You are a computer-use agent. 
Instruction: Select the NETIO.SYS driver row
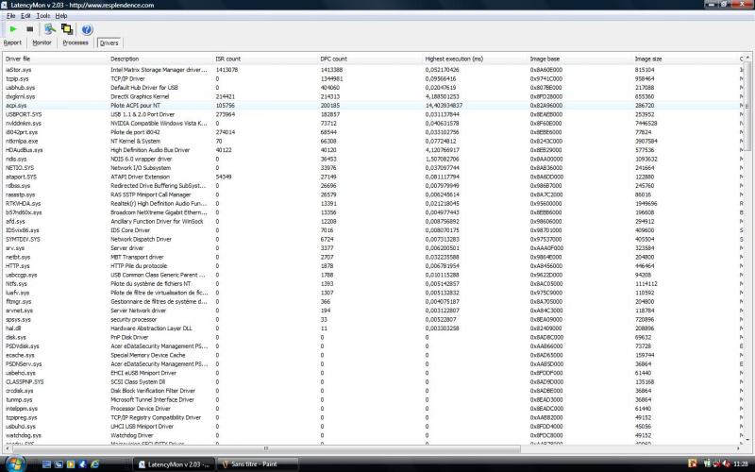click(373, 168)
